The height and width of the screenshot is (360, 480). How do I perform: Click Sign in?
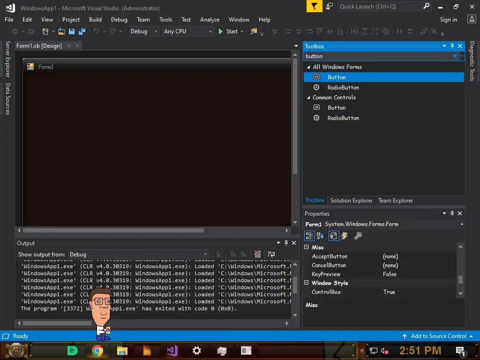tap(448, 20)
